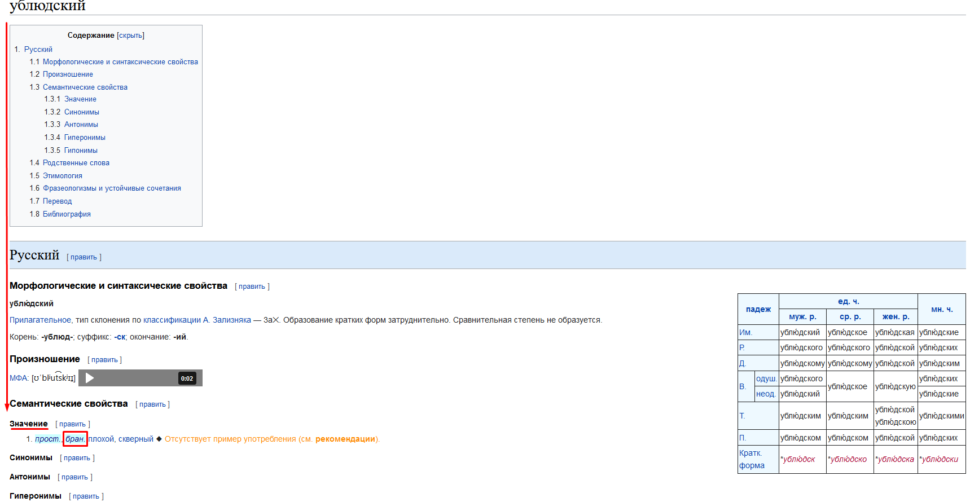Open the -ск suffix link

(120, 337)
